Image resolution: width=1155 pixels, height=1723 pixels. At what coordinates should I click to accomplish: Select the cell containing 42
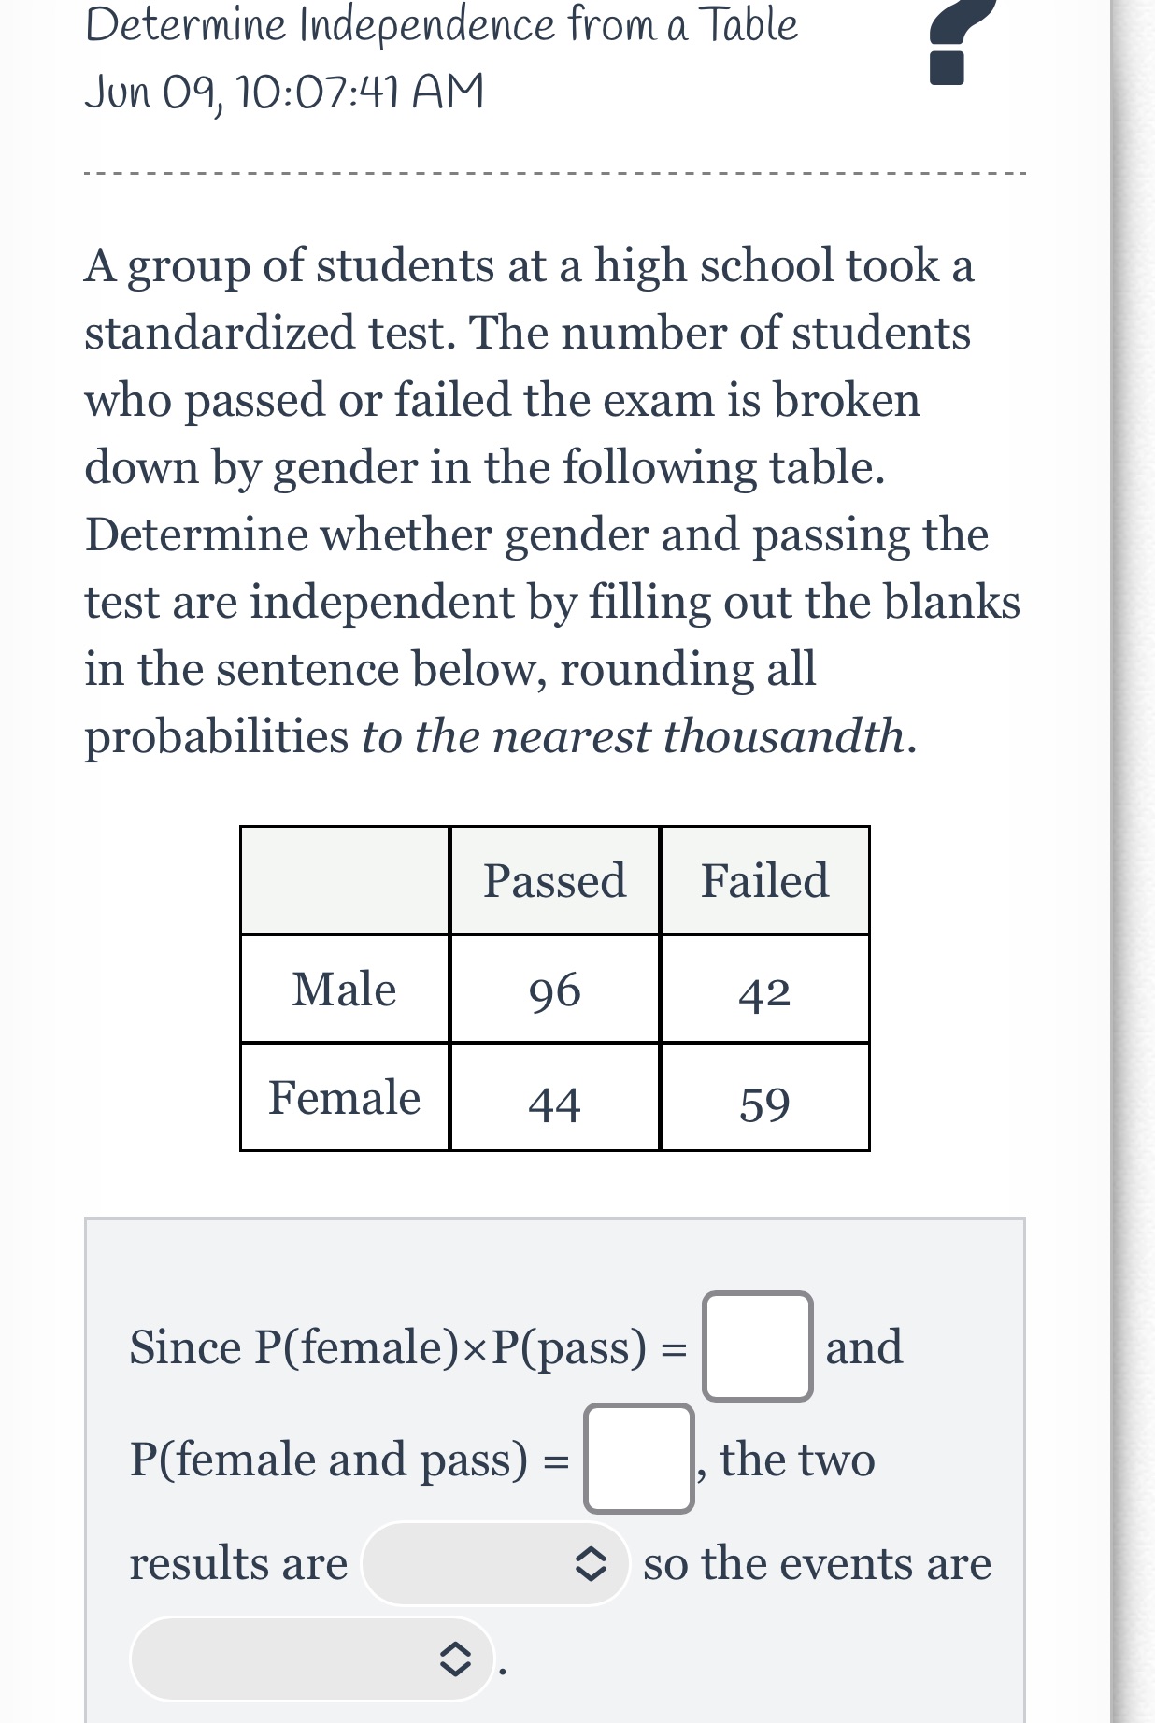pyautogui.click(x=764, y=991)
